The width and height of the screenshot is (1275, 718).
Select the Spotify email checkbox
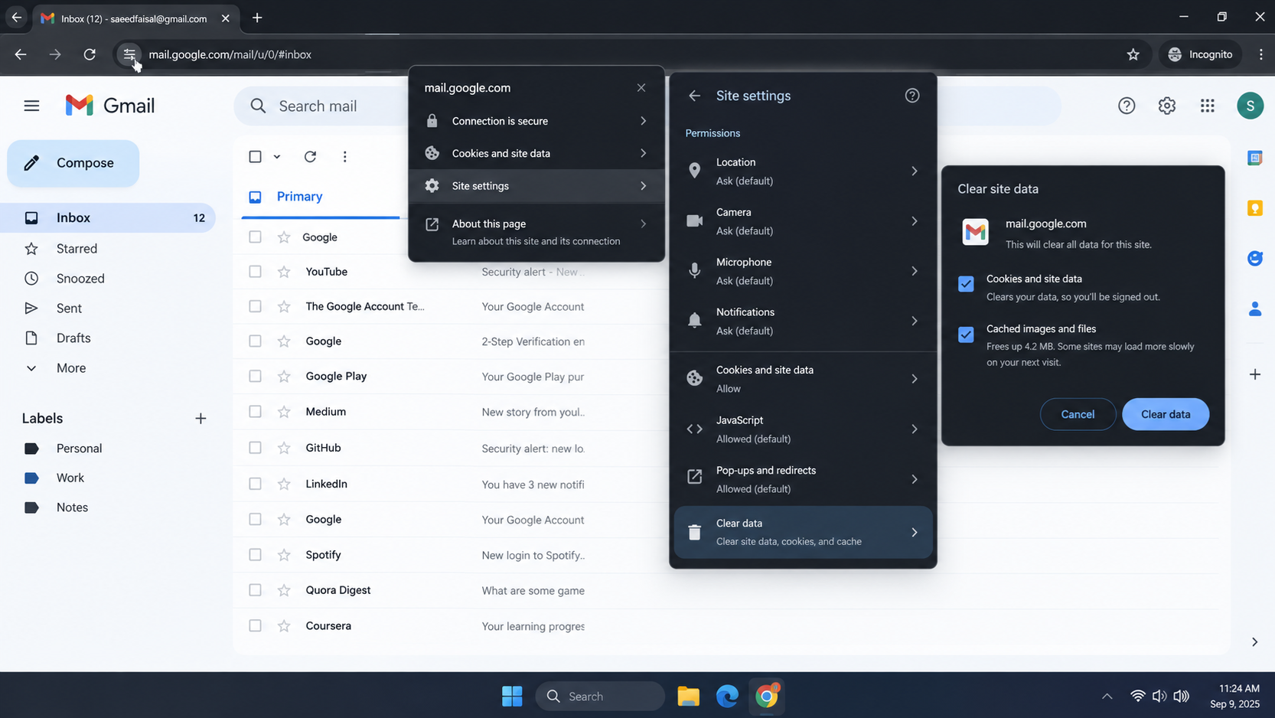[x=255, y=555]
